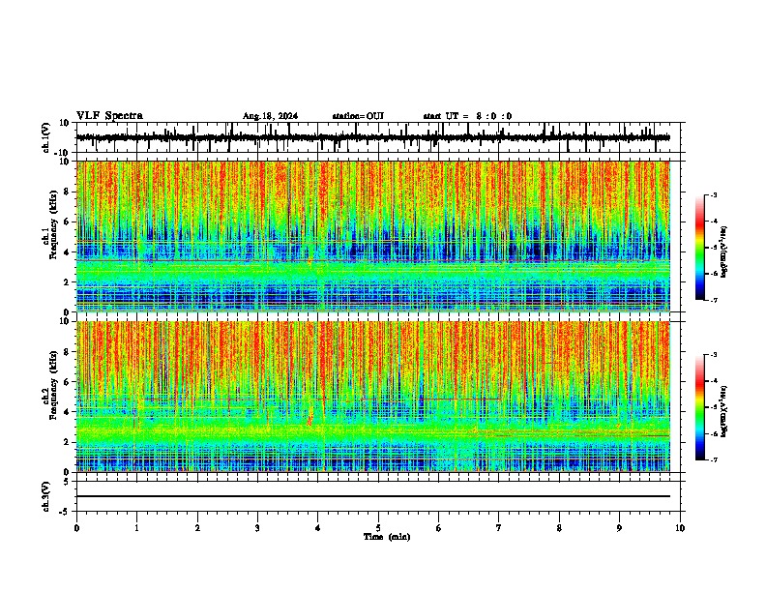Click the "Time (min)" axis label
Image resolution: width=766 pixels, height=592 pixels.
click(x=387, y=537)
